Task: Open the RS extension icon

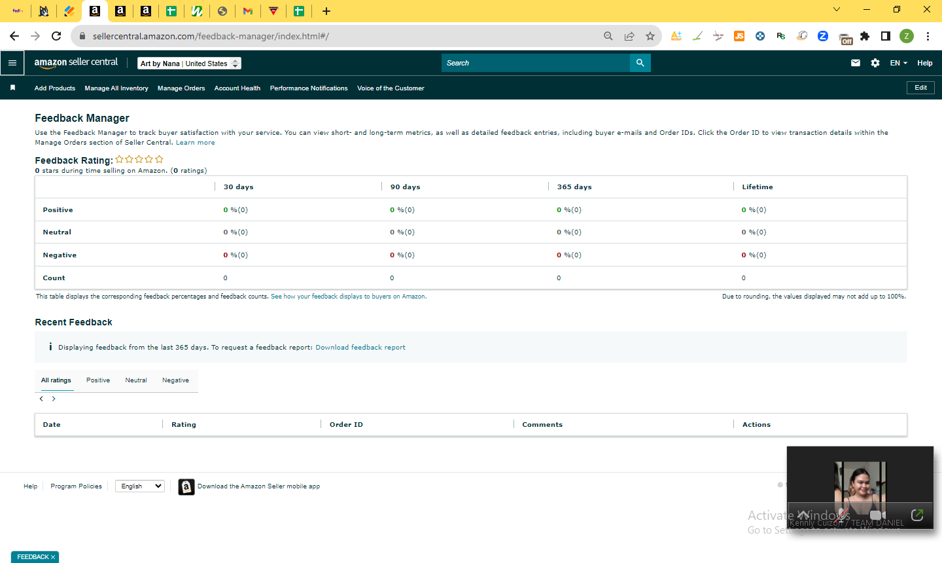Action: (x=781, y=36)
